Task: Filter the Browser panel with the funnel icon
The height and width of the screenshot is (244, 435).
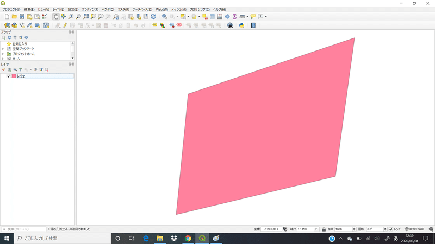Action: pos(15,37)
